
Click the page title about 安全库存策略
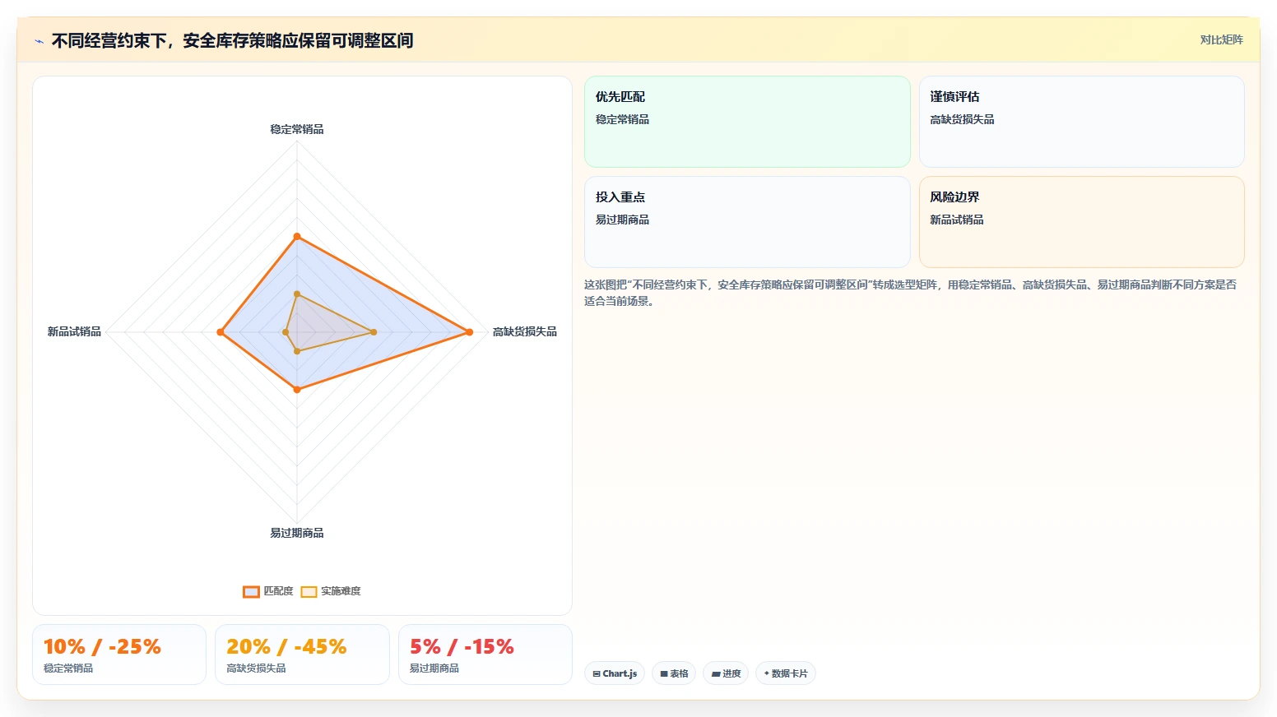pyautogui.click(x=232, y=40)
